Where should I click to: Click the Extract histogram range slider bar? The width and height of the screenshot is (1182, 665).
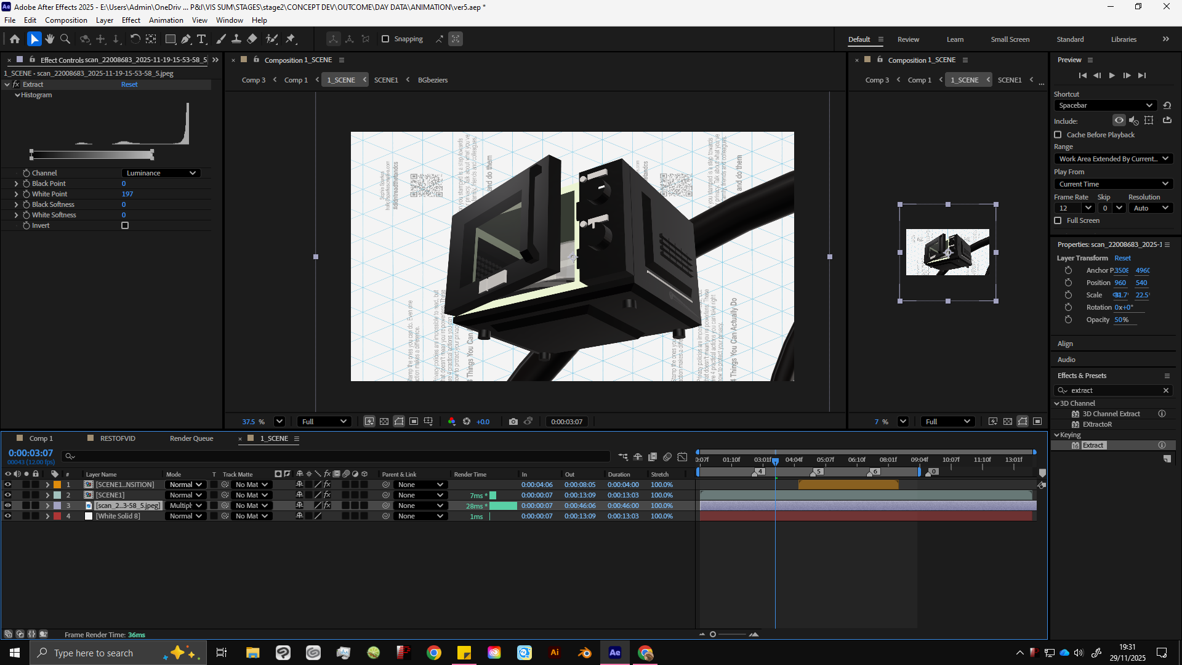[x=92, y=155]
